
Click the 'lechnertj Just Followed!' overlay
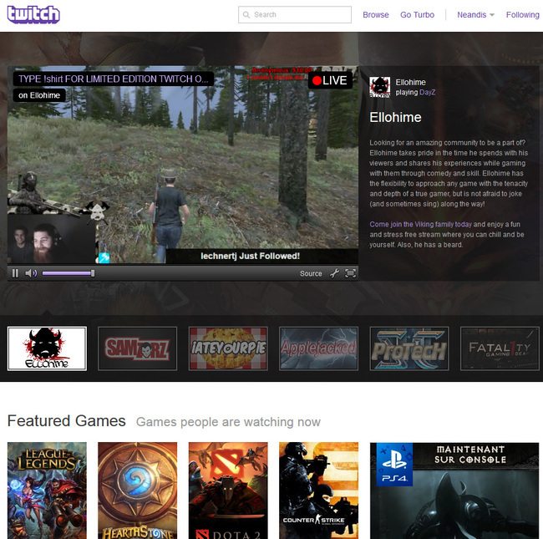point(250,256)
